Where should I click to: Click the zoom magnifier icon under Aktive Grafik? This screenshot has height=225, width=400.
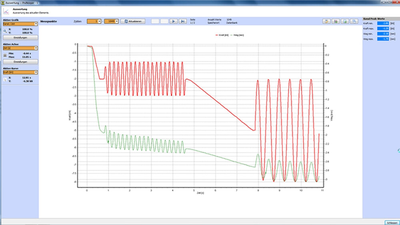click(x=5, y=30)
